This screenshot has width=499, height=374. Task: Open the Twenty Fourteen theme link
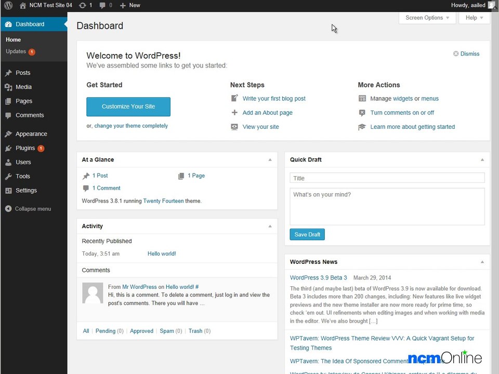click(x=163, y=201)
